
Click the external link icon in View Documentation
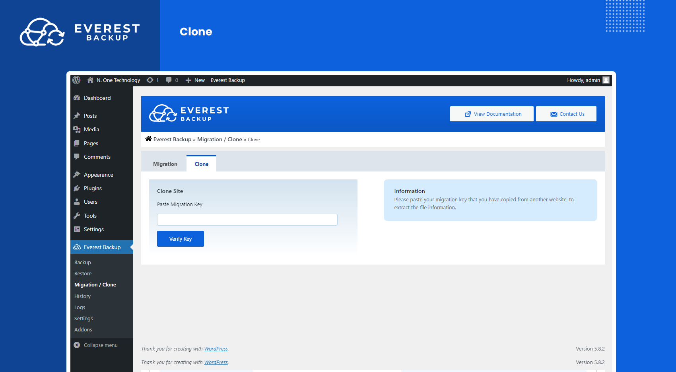pos(468,114)
